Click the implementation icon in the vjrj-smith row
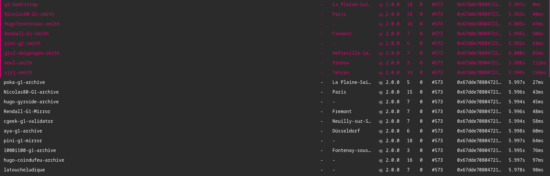 (x=380, y=73)
